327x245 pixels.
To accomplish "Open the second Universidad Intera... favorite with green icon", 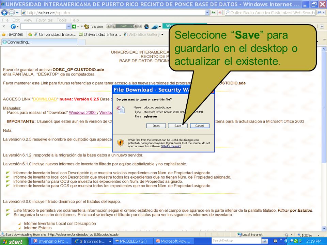I will (100, 34).
